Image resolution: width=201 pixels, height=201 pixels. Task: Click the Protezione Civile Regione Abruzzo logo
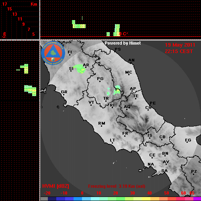pos(53,53)
